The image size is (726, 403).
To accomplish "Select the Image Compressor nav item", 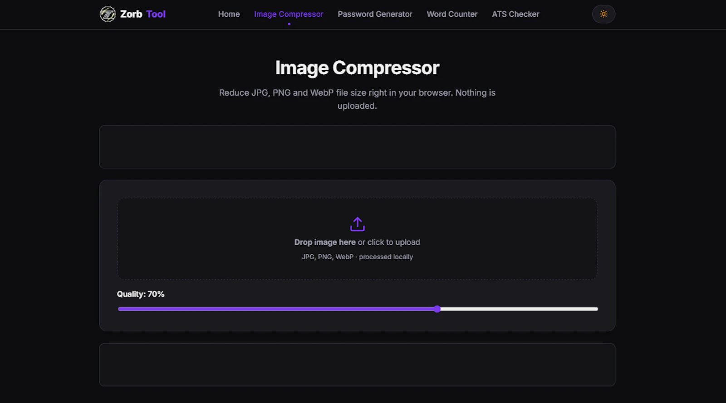I will click(x=289, y=14).
